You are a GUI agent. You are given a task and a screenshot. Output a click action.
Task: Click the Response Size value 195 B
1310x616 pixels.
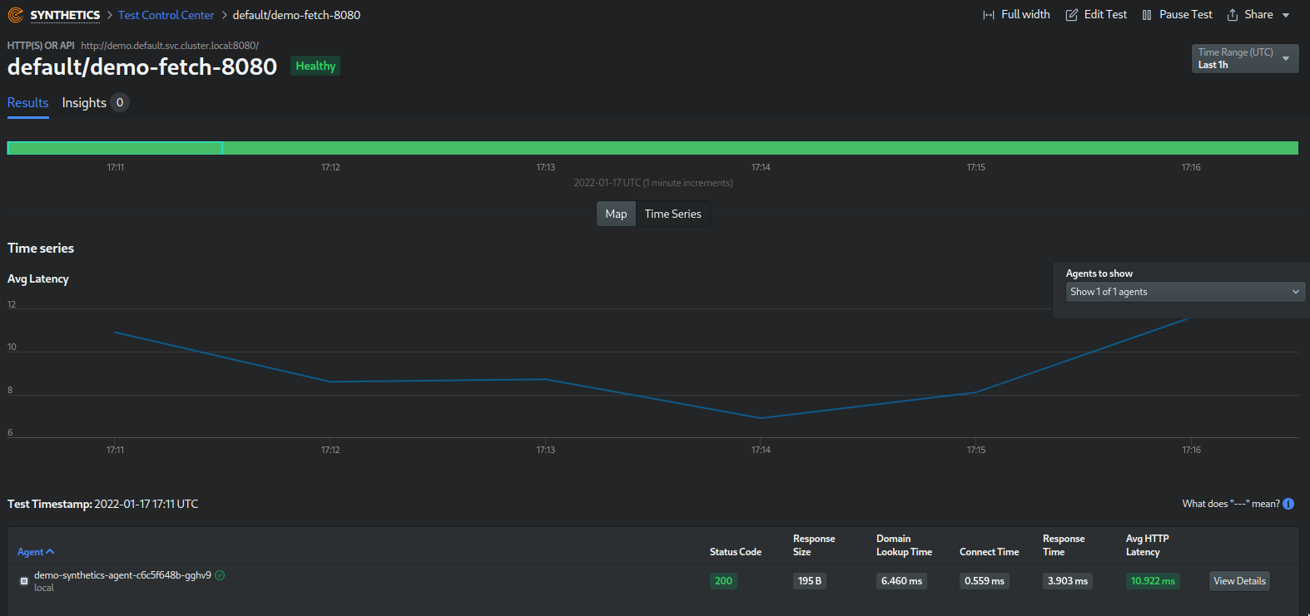pyautogui.click(x=810, y=581)
